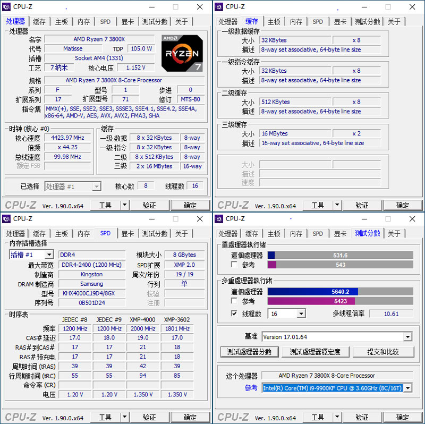
Task: Click the XMP-3602 voltage 1.350 V cell
Action: point(177,394)
